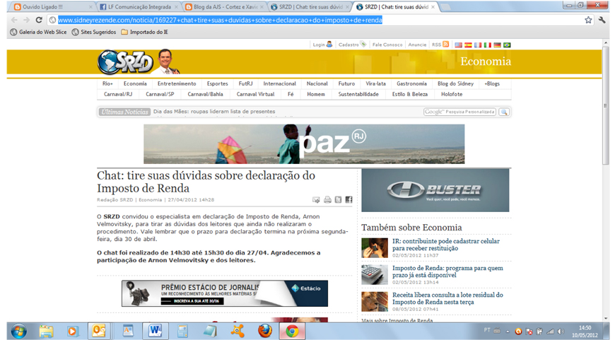615x340 pixels.
Task: Open the 'Internacional' navigation item
Action: pos(279,83)
